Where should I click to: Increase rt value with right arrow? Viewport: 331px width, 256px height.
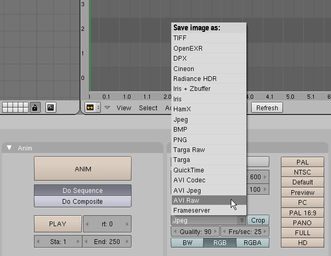(x=127, y=224)
